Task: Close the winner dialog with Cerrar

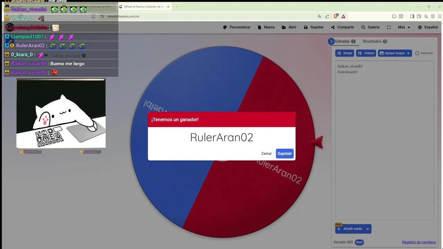Action: point(266,154)
